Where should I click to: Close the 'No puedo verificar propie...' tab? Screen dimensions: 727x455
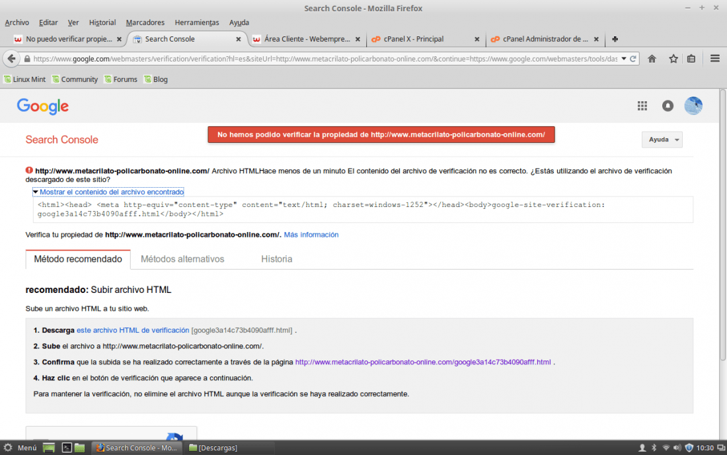pos(119,40)
